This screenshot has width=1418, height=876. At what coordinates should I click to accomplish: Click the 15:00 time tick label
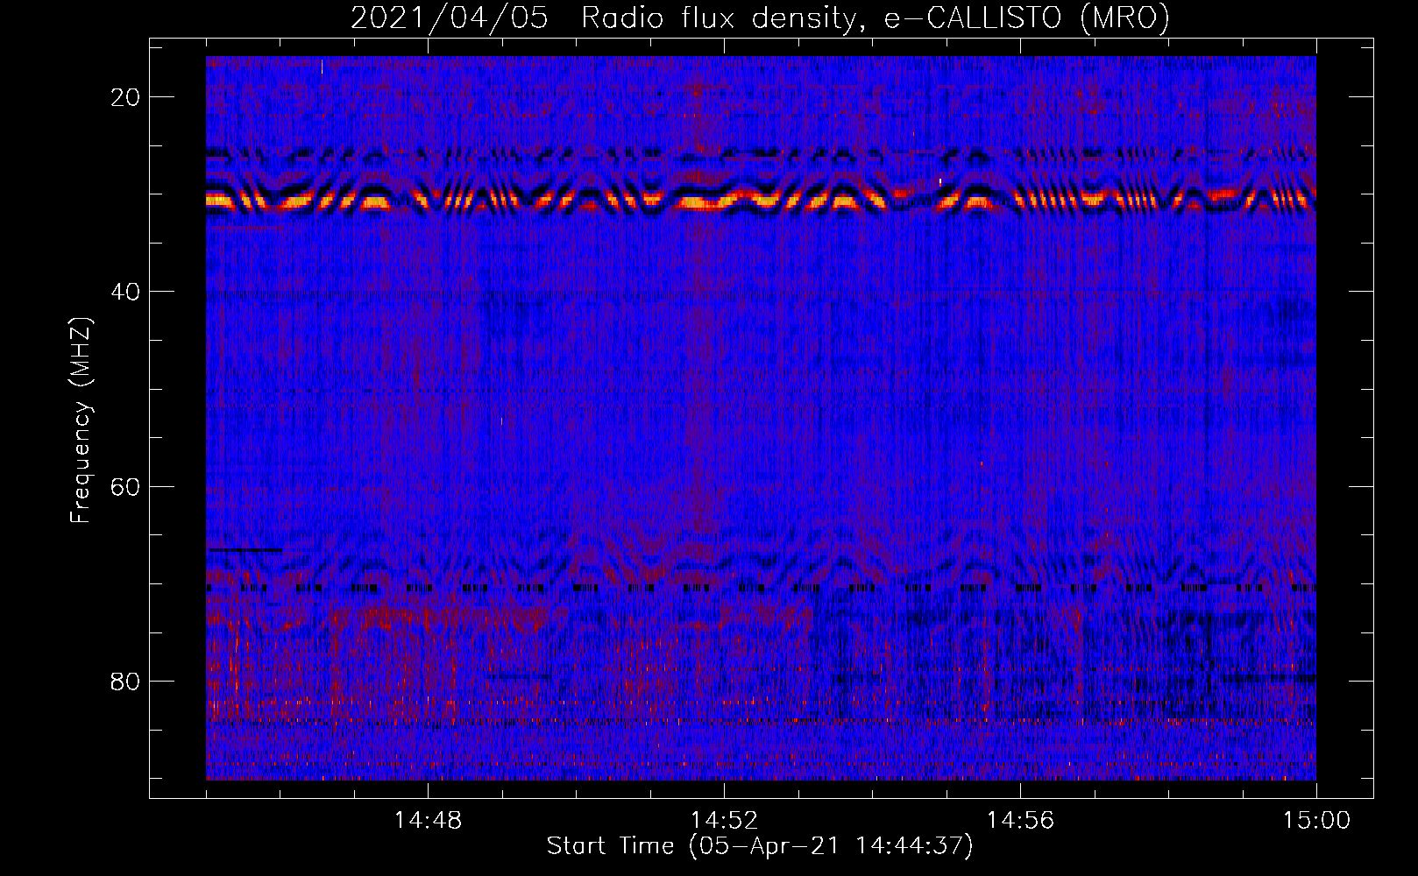(1316, 821)
